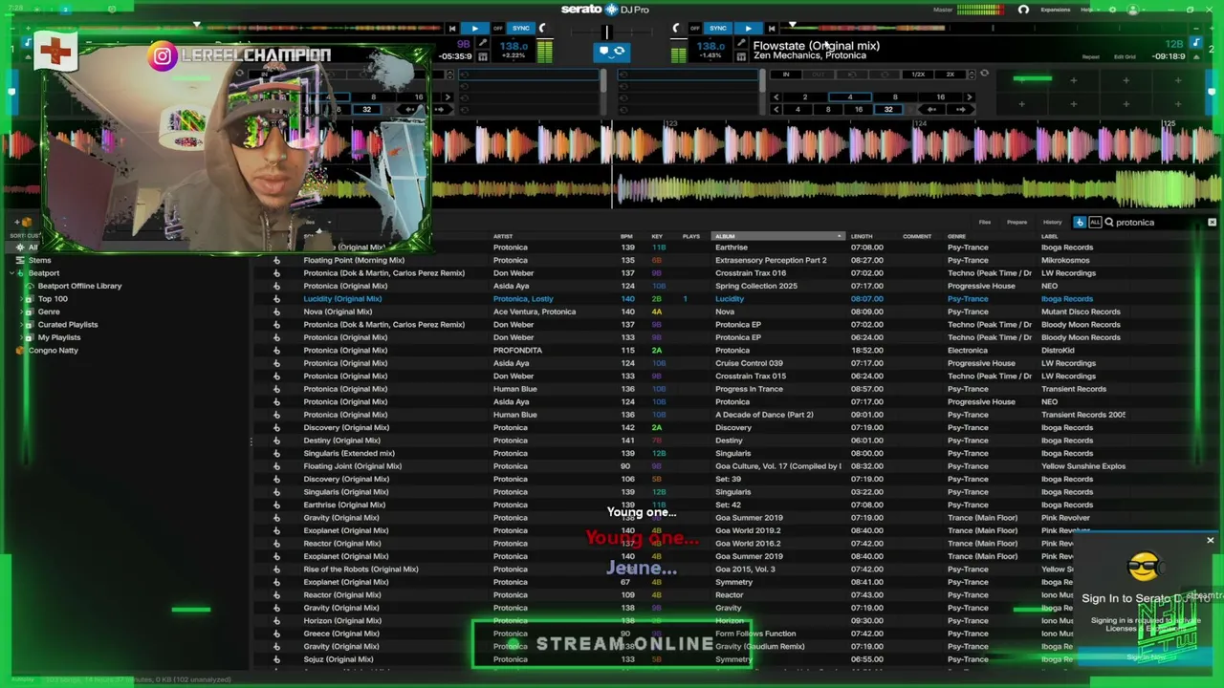Click the left deck play button
Image resolution: width=1224 pixels, height=688 pixels.
tap(475, 29)
